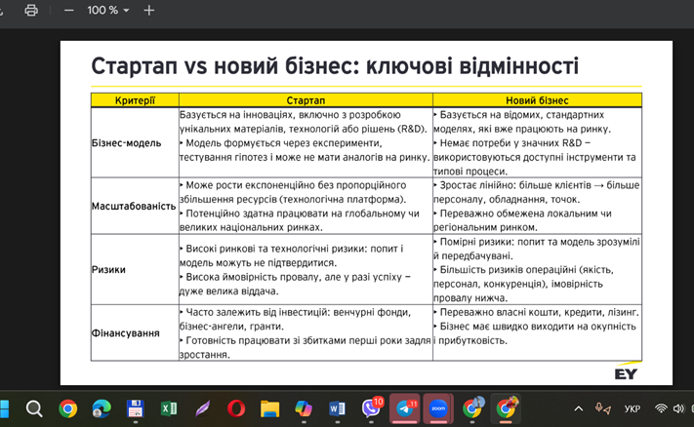Open Viber with 10 notifications

pos(372,408)
